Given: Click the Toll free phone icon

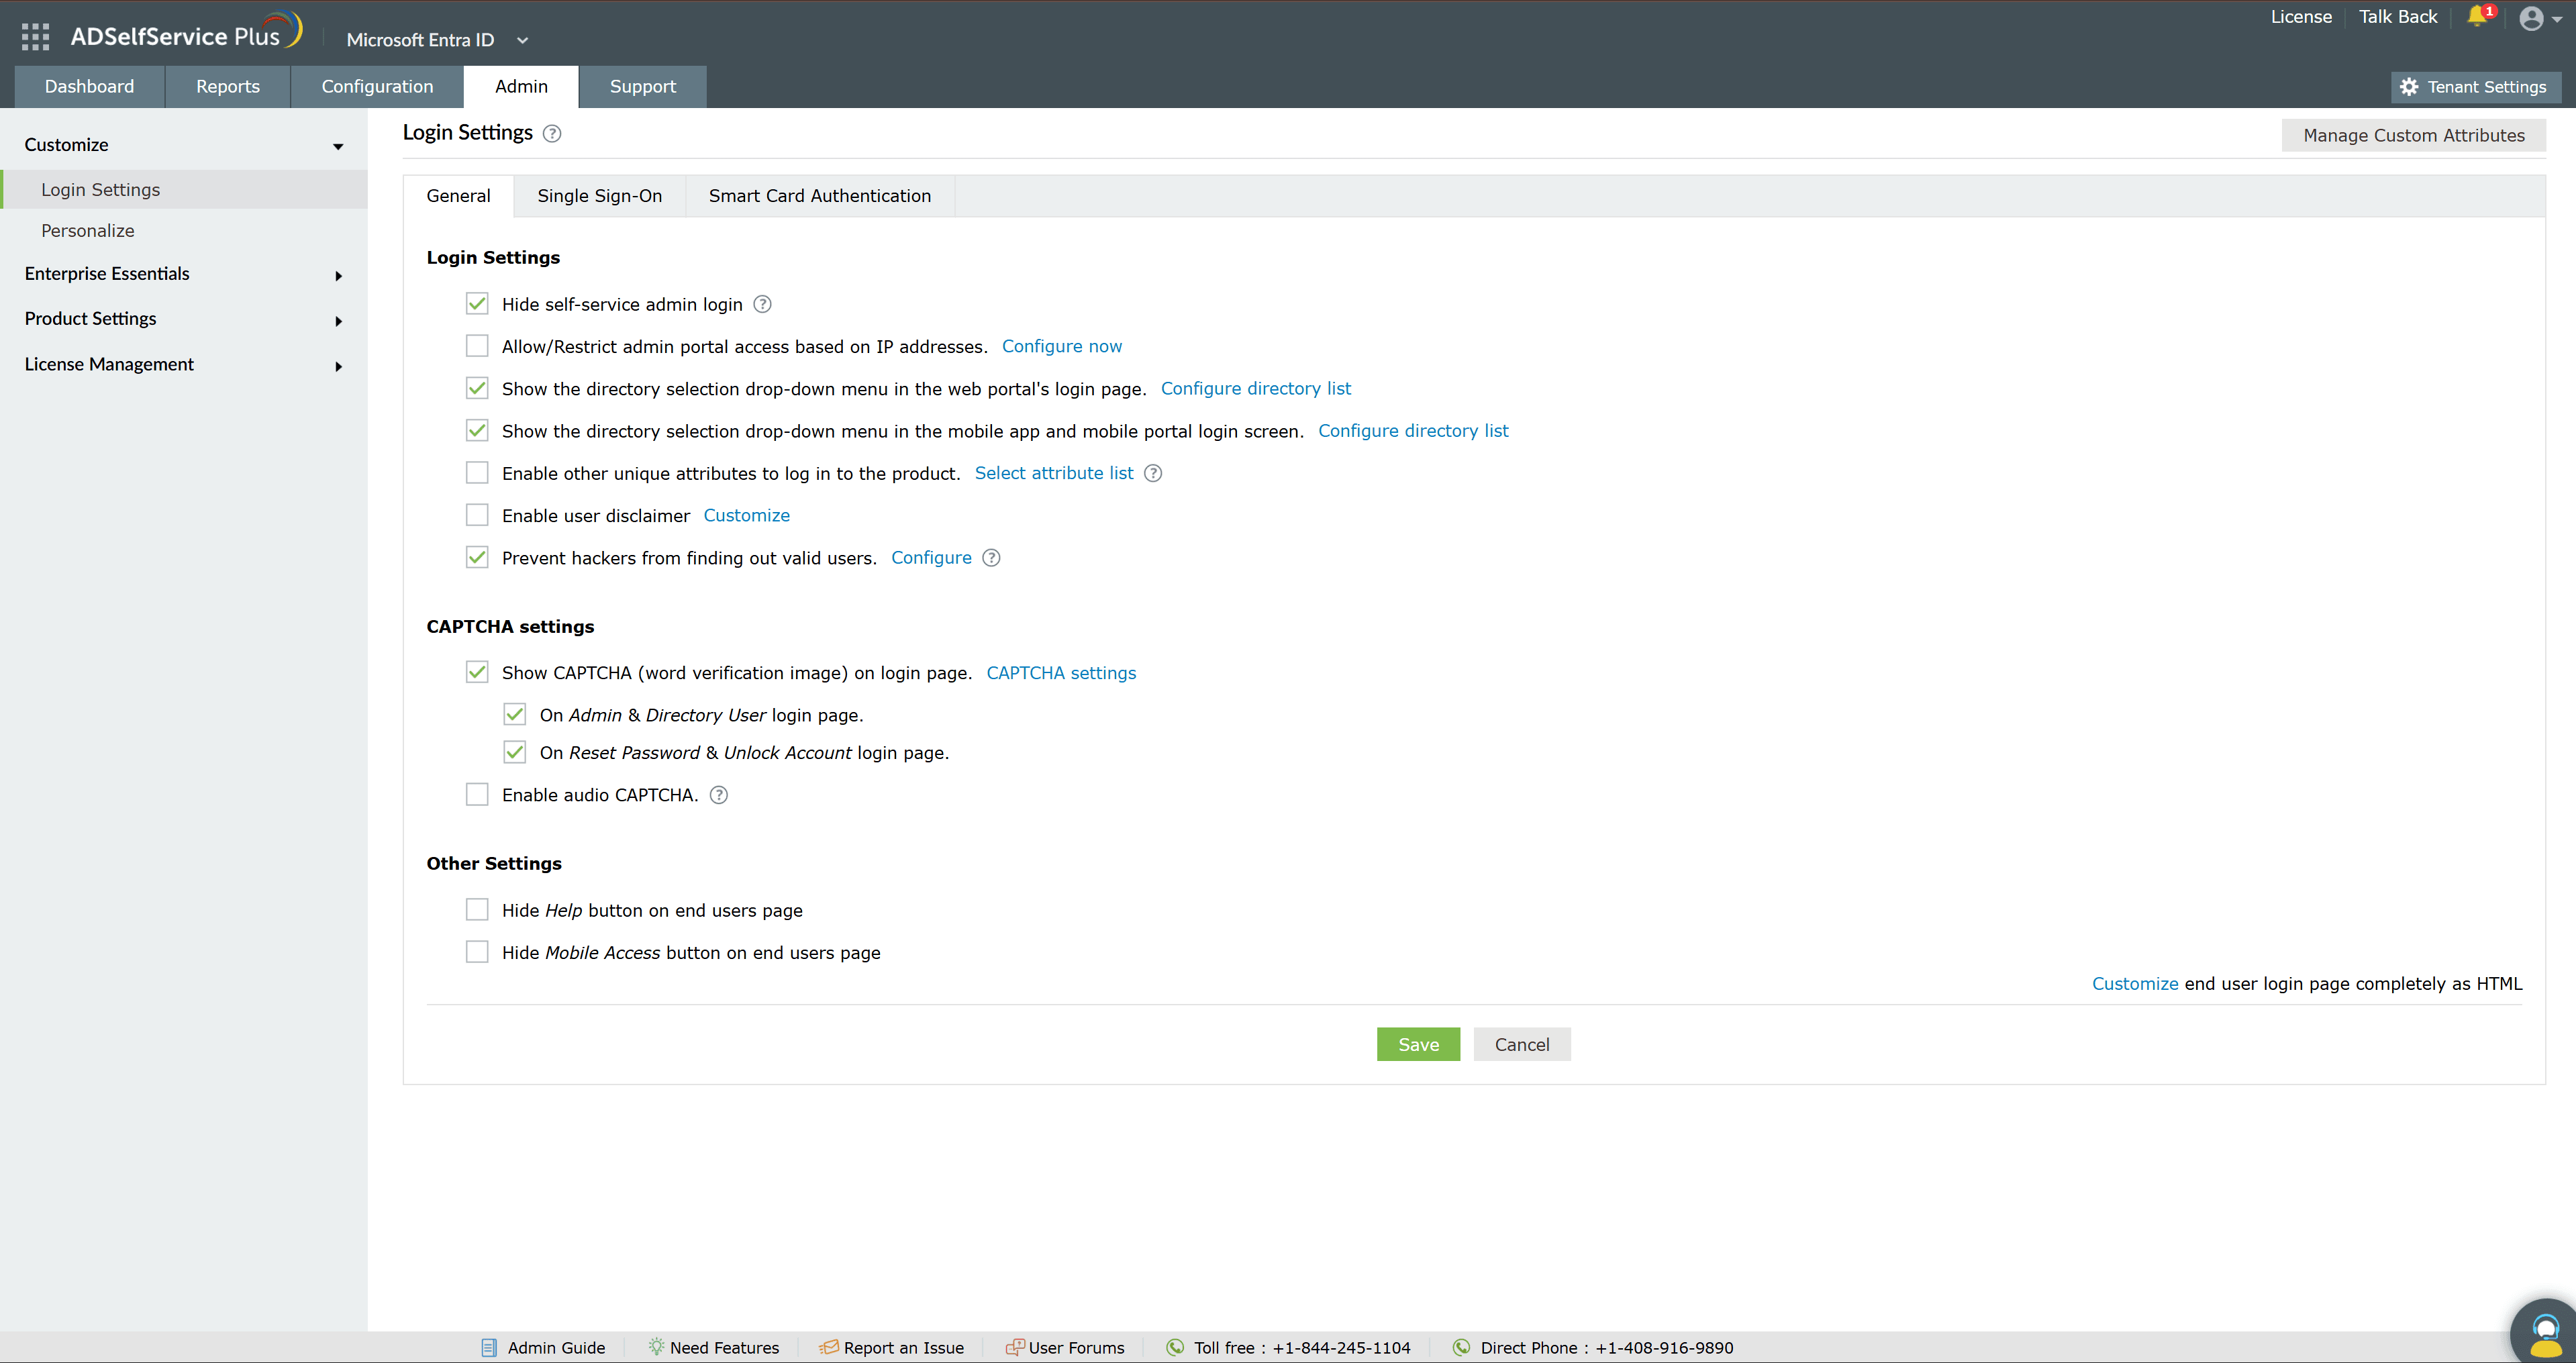Looking at the screenshot, I should point(1175,1347).
